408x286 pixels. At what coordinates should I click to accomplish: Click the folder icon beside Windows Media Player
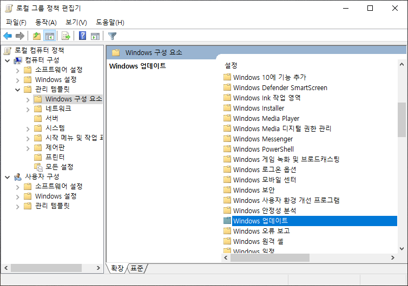[227, 118]
